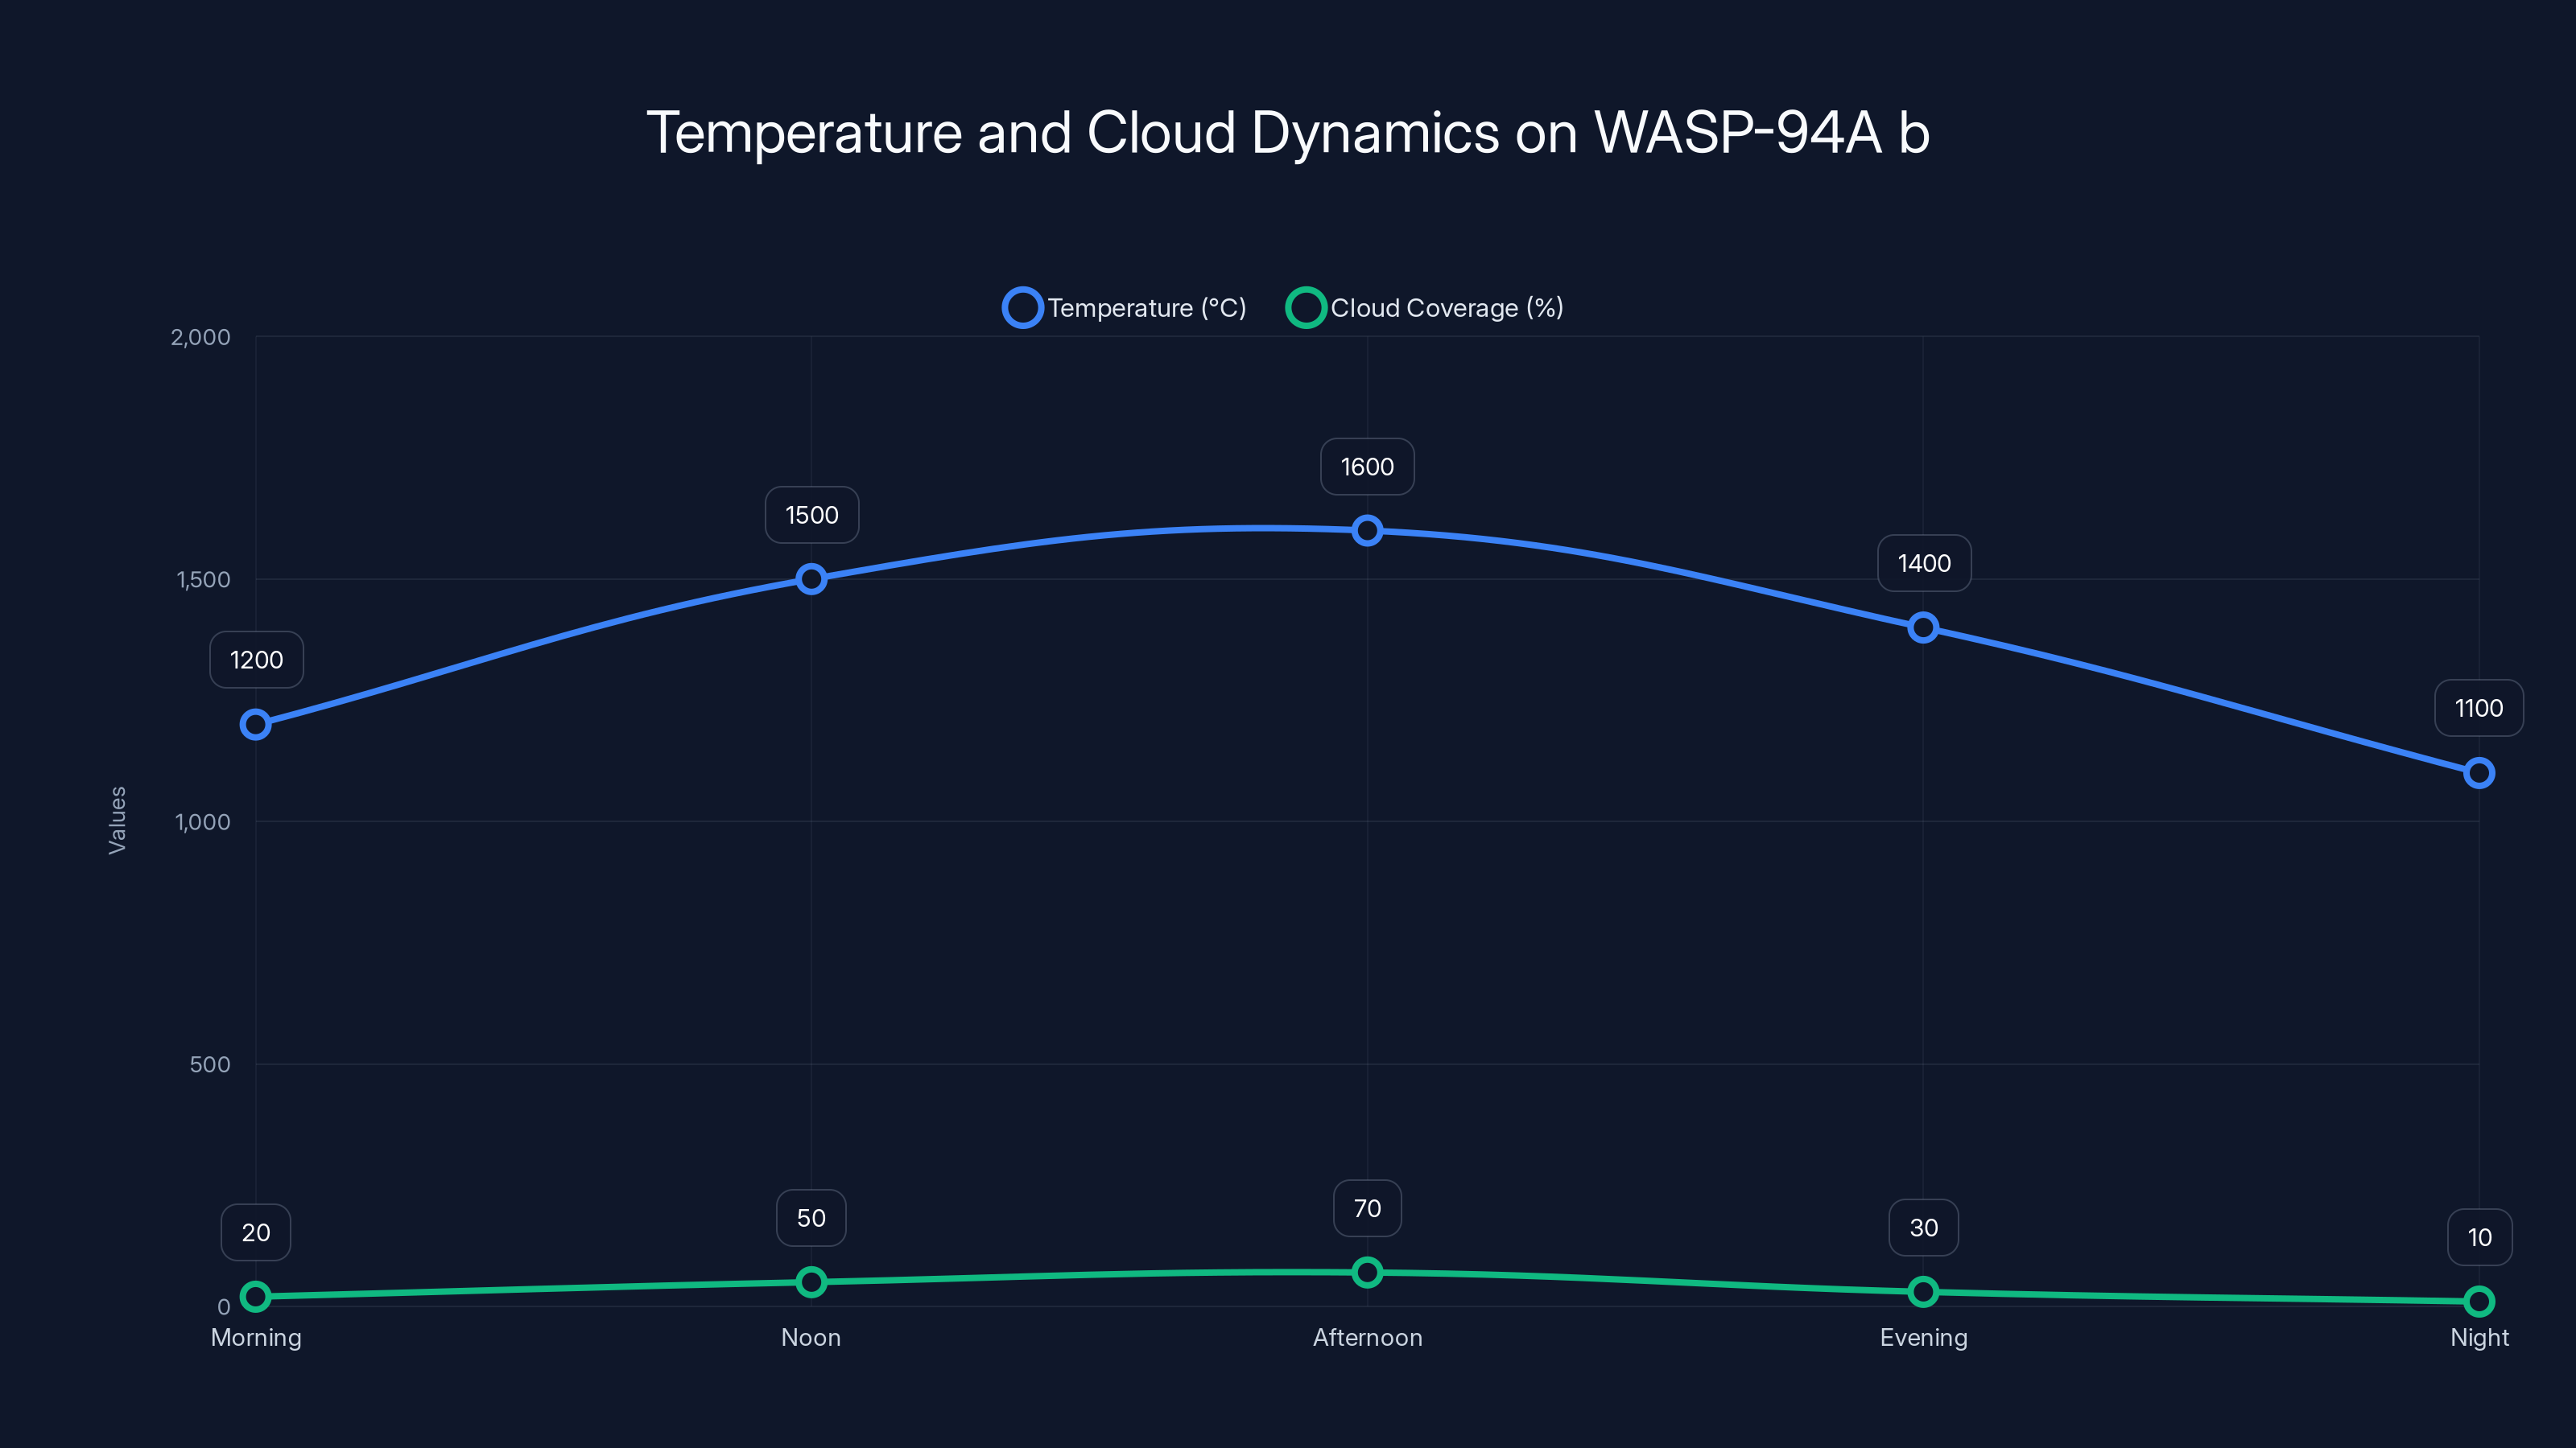Image resolution: width=2576 pixels, height=1448 pixels.
Task: Click the 70 cloud coverage label
Action: pyautogui.click(x=1367, y=1208)
